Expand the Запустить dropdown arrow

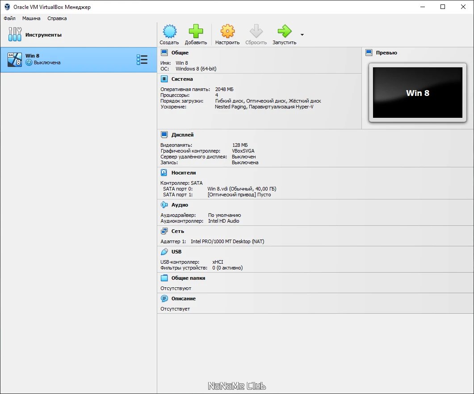[302, 35]
